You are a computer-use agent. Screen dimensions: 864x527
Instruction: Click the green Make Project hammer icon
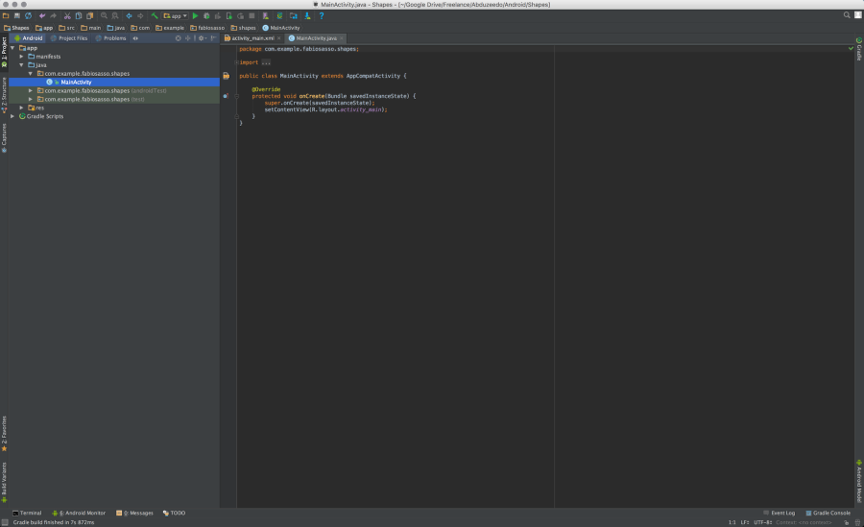click(x=155, y=16)
